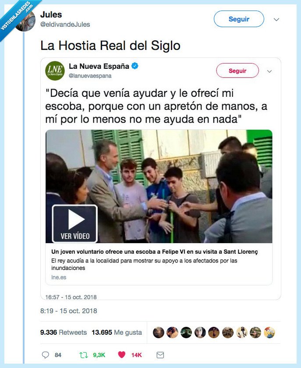
Task: Open Jules's profile avatar
Action: 25,21
